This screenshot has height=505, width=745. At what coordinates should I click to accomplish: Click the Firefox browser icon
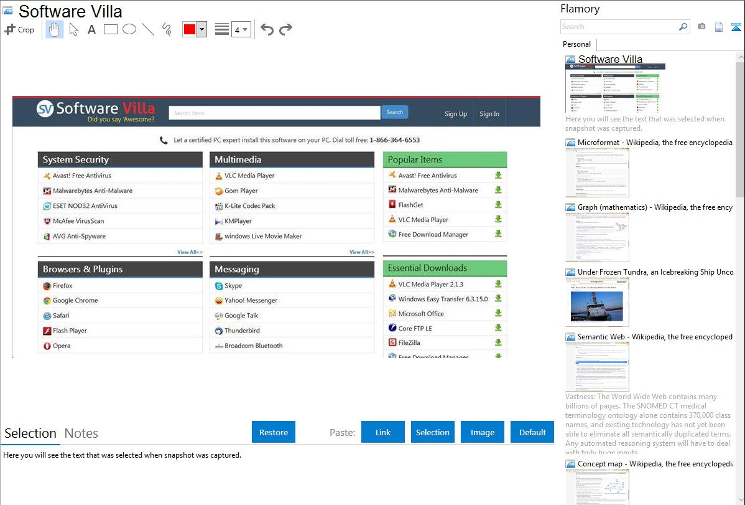pyautogui.click(x=47, y=286)
